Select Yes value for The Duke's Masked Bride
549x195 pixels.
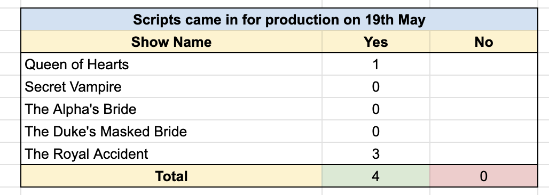[x=375, y=132]
